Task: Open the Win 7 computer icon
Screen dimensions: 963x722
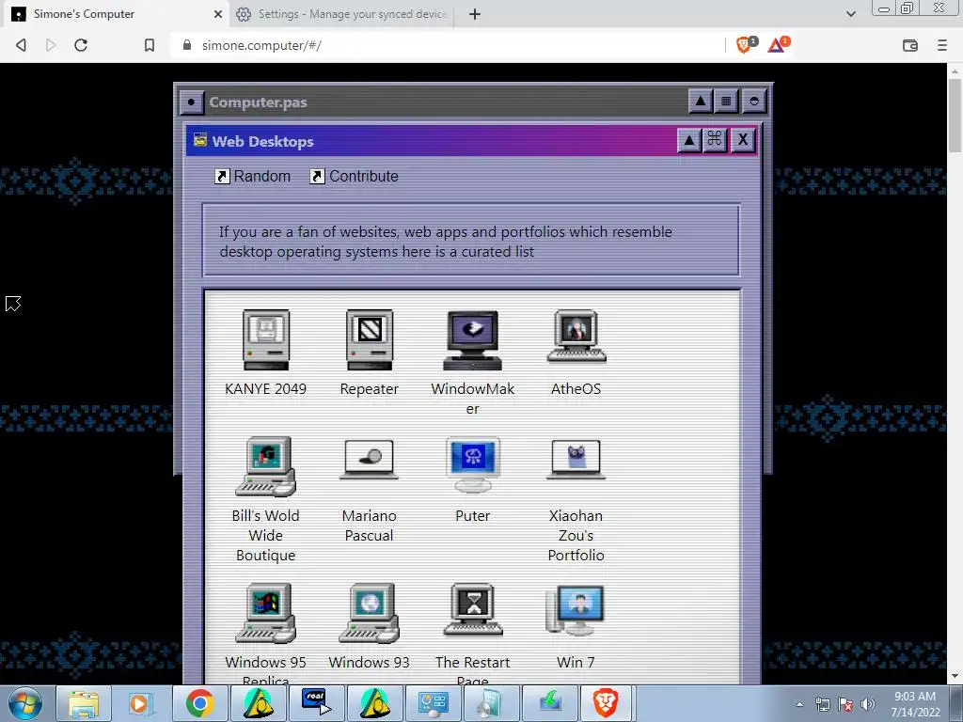Action: click(x=576, y=610)
